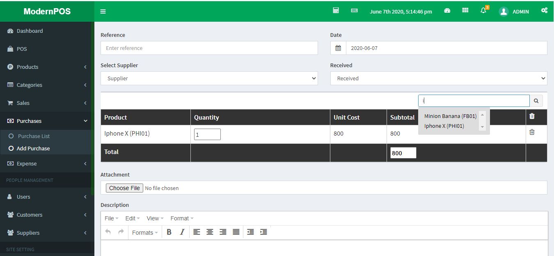554x256 pixels.
Task: Delete the Iphone X row with trash icon
Action: coord(532,132)
